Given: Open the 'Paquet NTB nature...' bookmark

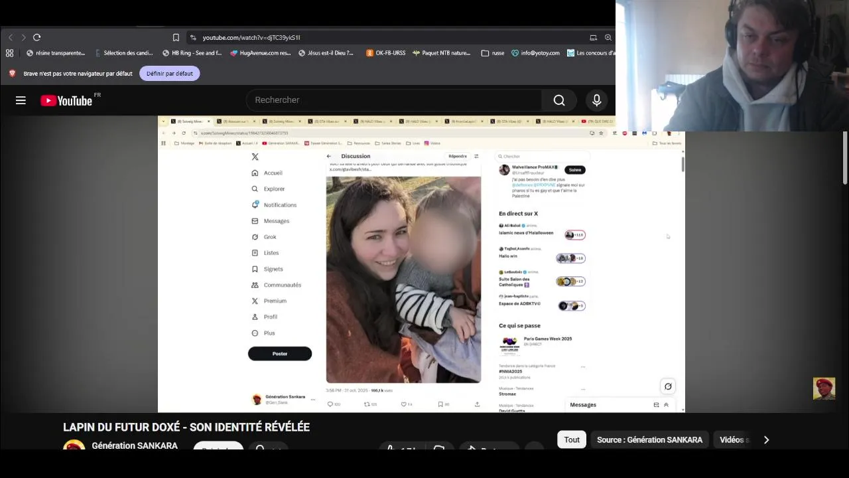Looking at the screenshot, I should (x=441, y=53).
